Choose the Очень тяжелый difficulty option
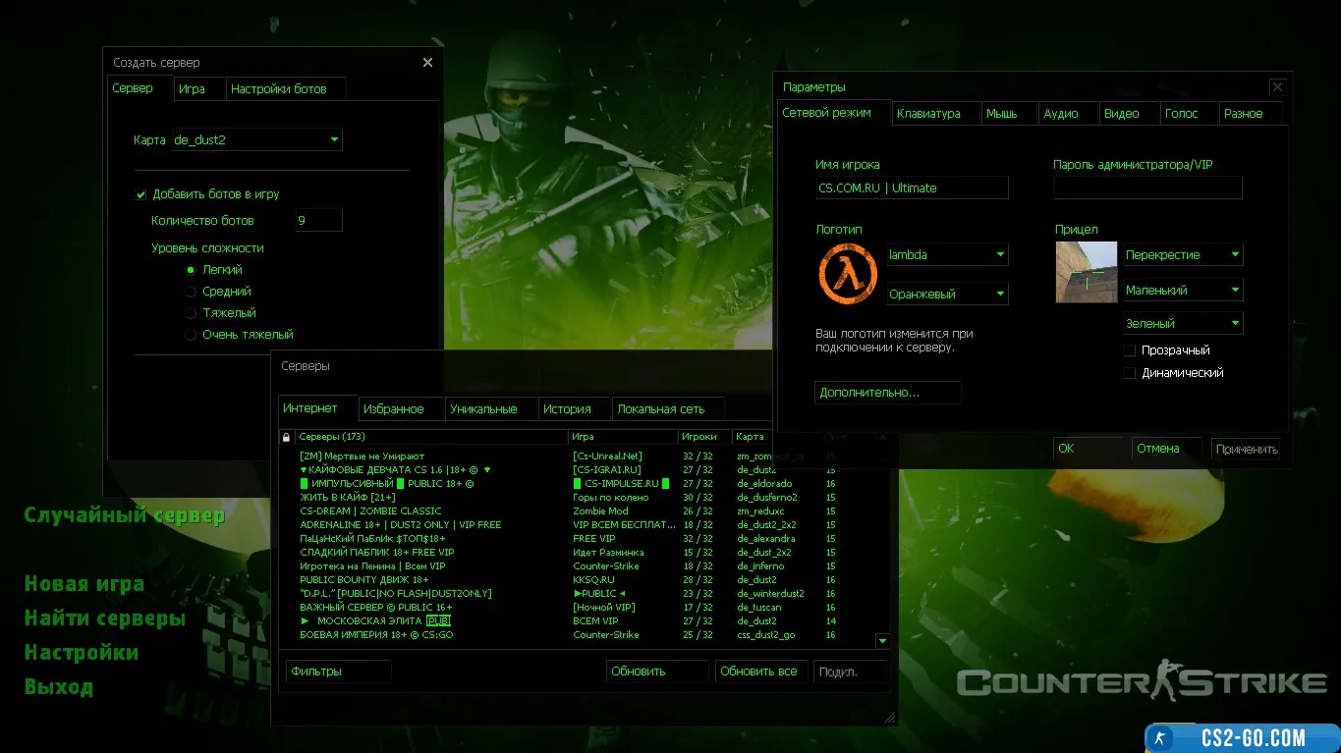 (191, 335)
